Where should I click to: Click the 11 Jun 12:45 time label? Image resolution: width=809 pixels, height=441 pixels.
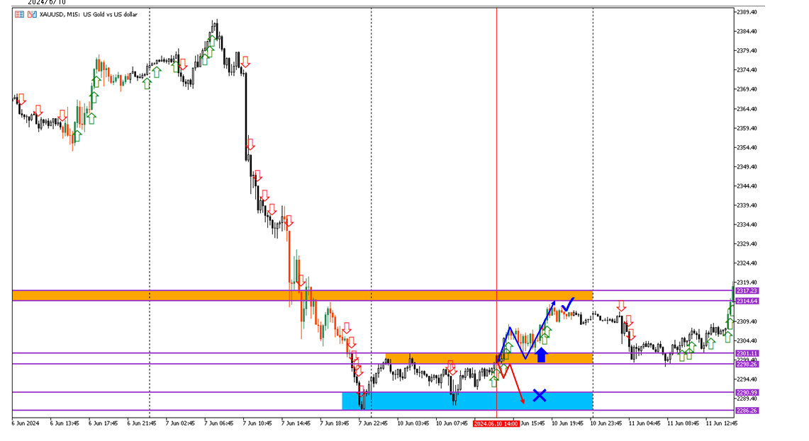(x=722, y=423)
